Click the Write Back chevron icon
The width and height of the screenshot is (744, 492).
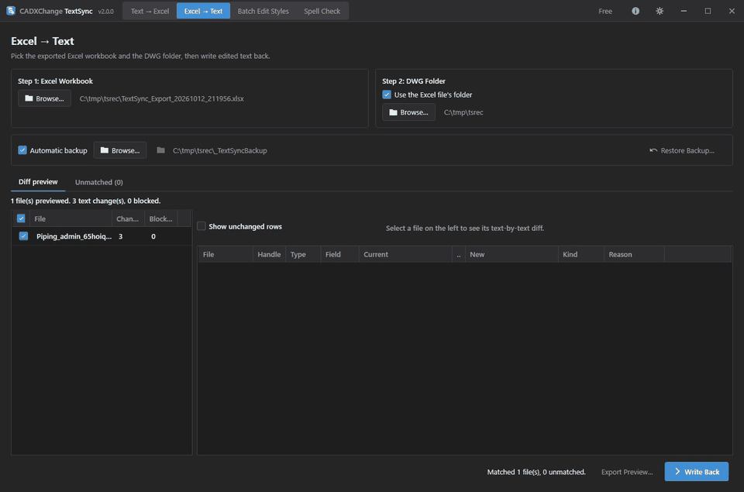[x=677, y=472]
